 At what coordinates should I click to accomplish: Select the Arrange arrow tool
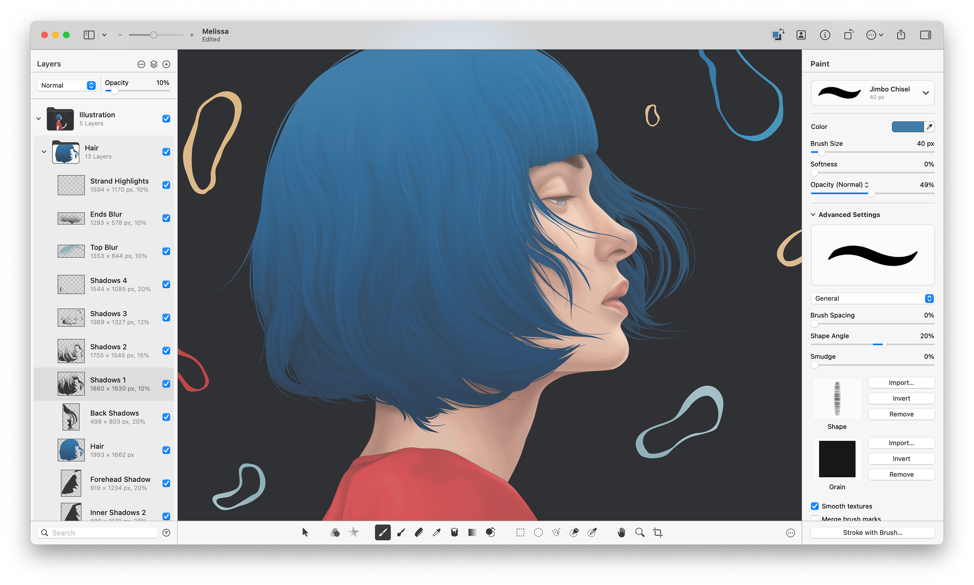click(x=305, y=533)
